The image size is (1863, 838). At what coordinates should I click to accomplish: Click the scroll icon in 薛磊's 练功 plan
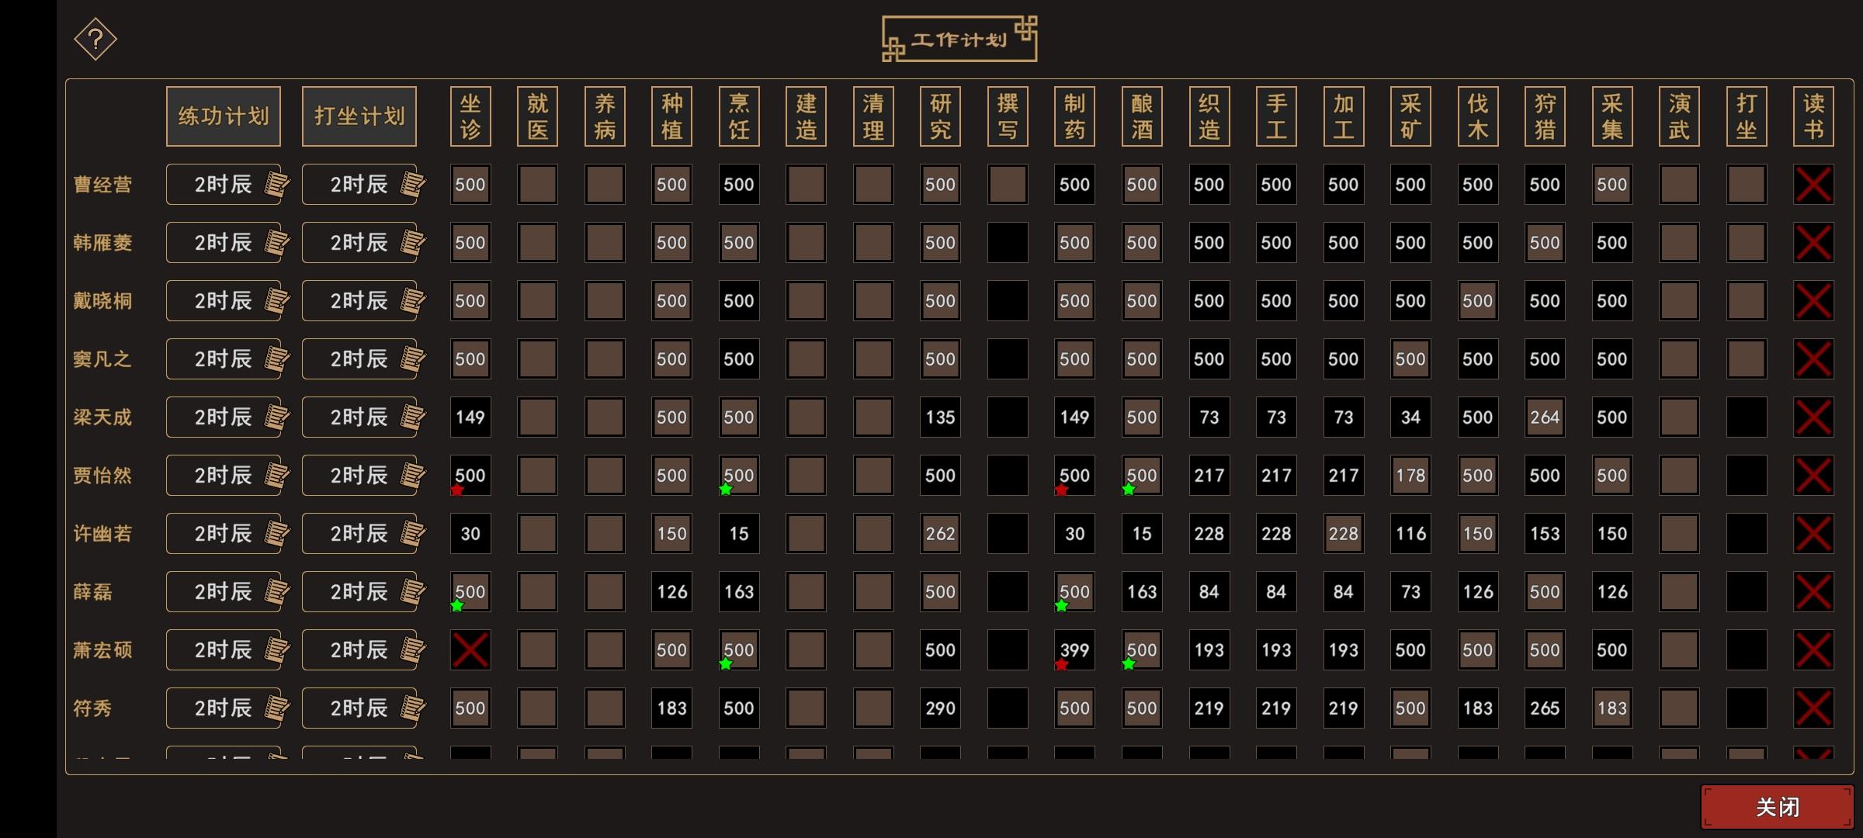pyautogui.click(x=277, y=592)
